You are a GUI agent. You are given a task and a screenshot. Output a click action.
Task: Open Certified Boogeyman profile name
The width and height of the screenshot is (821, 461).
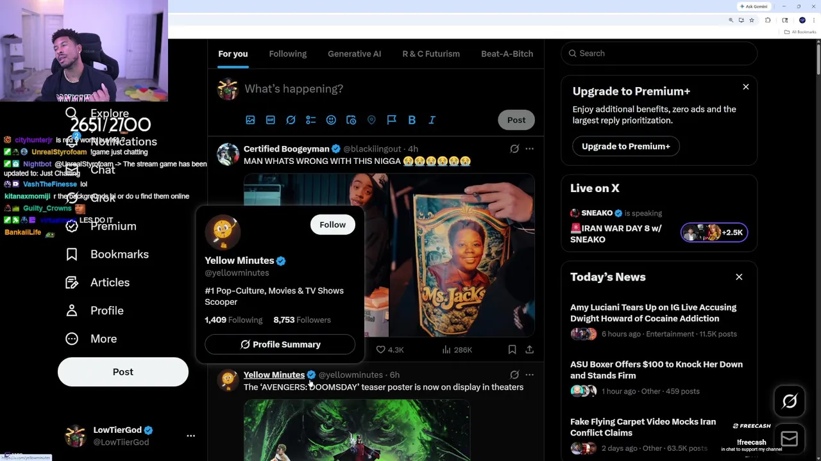click(286, 149)
